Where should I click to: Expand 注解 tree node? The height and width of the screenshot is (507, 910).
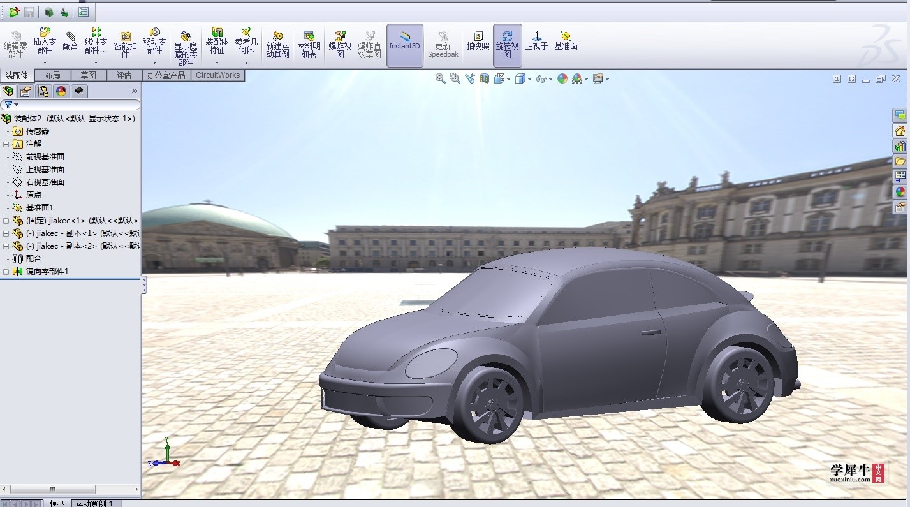6,144
